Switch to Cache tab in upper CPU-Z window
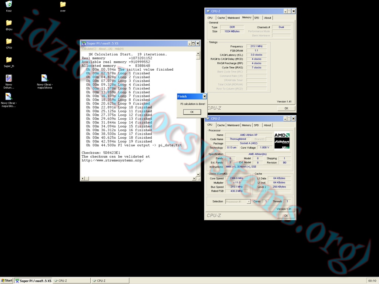The height and width of the screenshot is (284, 379). coord(221,18)
